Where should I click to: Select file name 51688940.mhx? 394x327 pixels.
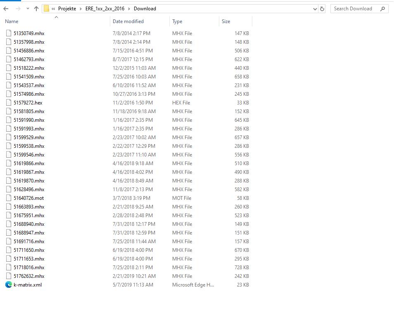pyautogui.click(x=29, y=224)
